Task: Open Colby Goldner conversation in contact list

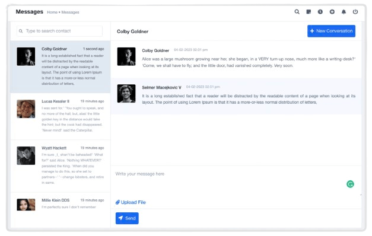Action: coord(61,66)
